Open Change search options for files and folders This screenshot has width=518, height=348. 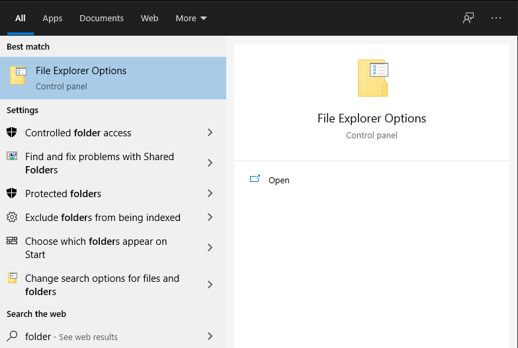click(113, 284)
